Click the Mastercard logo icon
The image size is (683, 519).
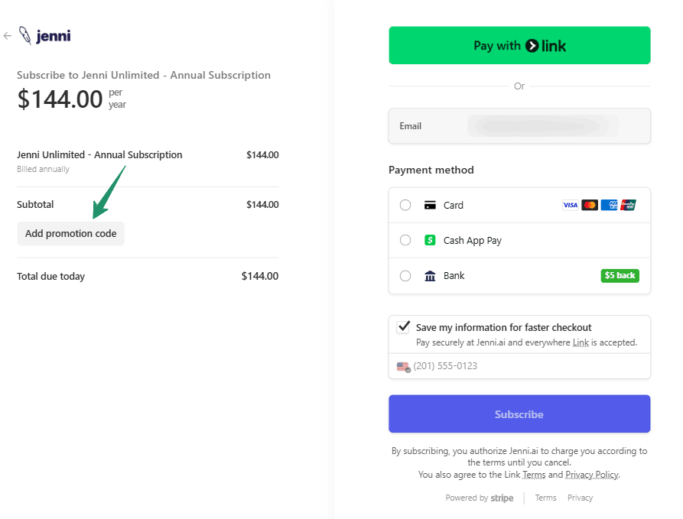tap(589, 205)
